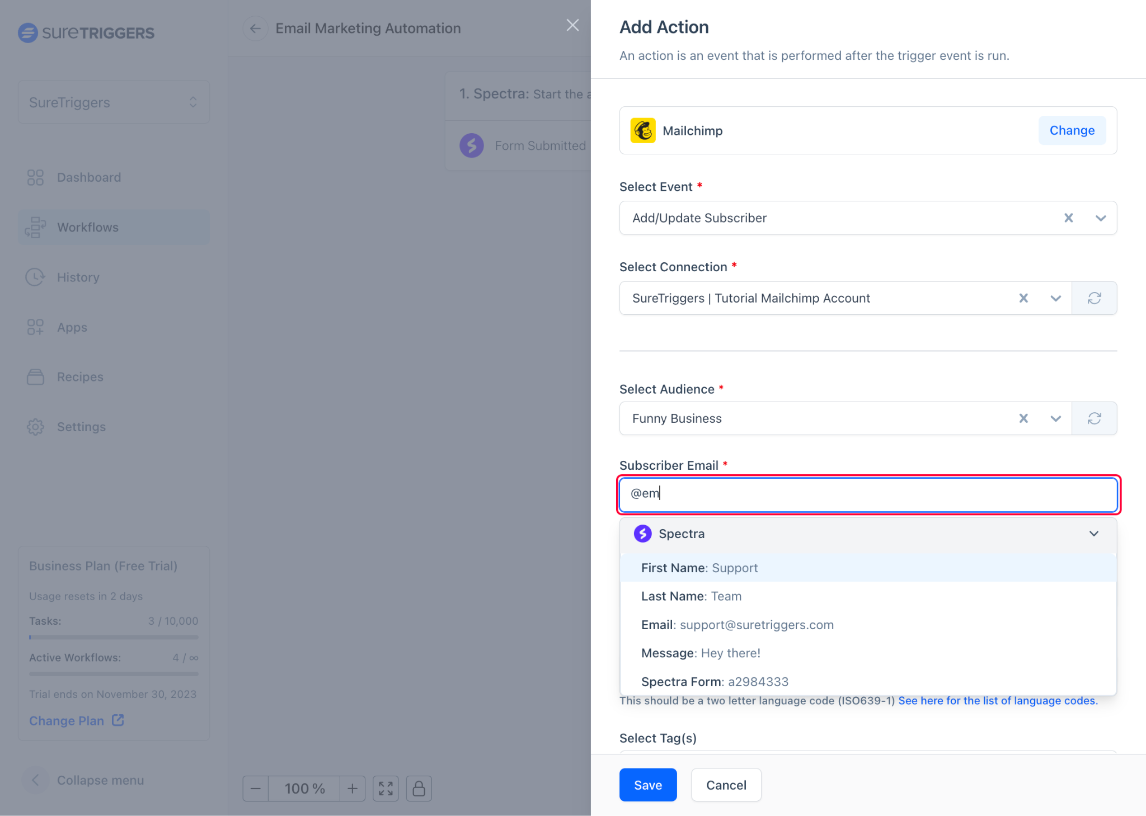Zoom out with the minus button
Viewport: 1146px width, 816px height.
[256, 789]
